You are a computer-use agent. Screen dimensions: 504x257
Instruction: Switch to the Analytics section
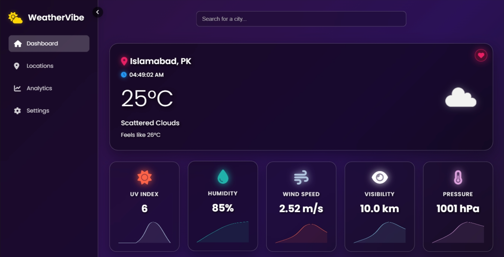pyautogui.click(x=39, y=88)
